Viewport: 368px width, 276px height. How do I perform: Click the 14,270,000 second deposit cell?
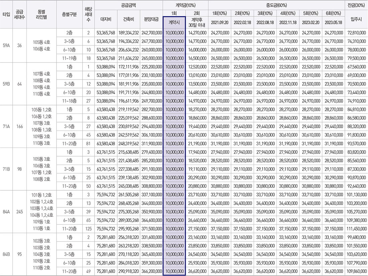(197, 33)
